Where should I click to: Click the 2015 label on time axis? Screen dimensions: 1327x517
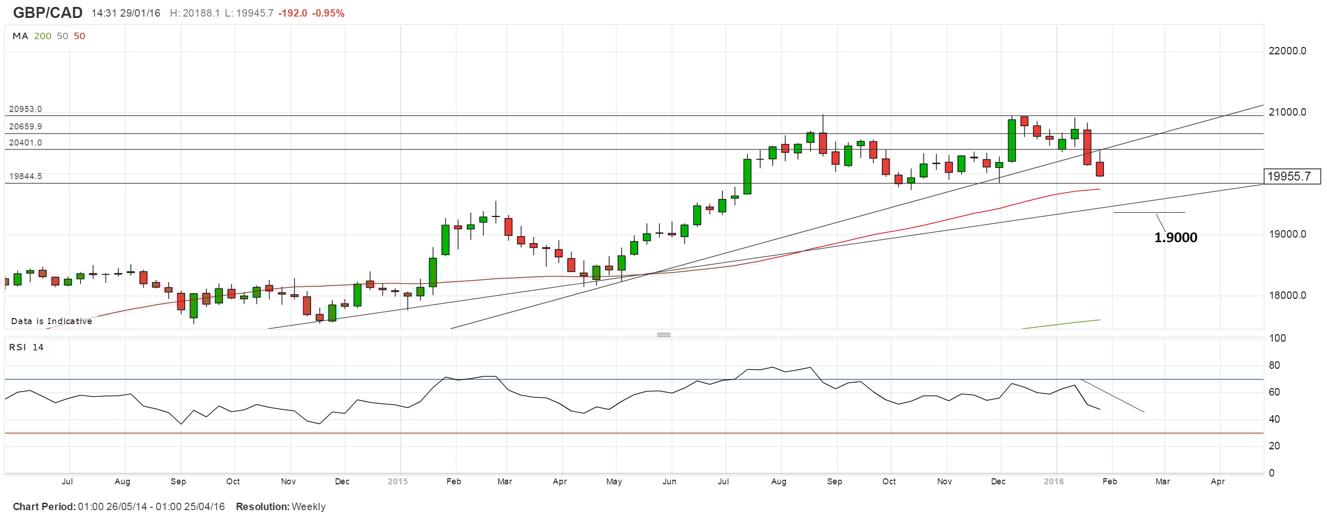coord(398,482)
